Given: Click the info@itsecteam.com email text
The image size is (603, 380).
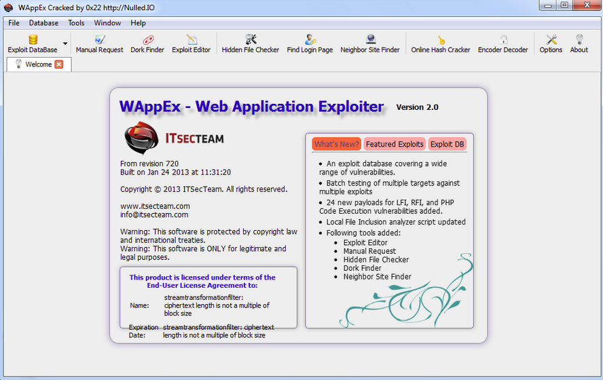Looking at the screenshot, I should coord(154,214).
